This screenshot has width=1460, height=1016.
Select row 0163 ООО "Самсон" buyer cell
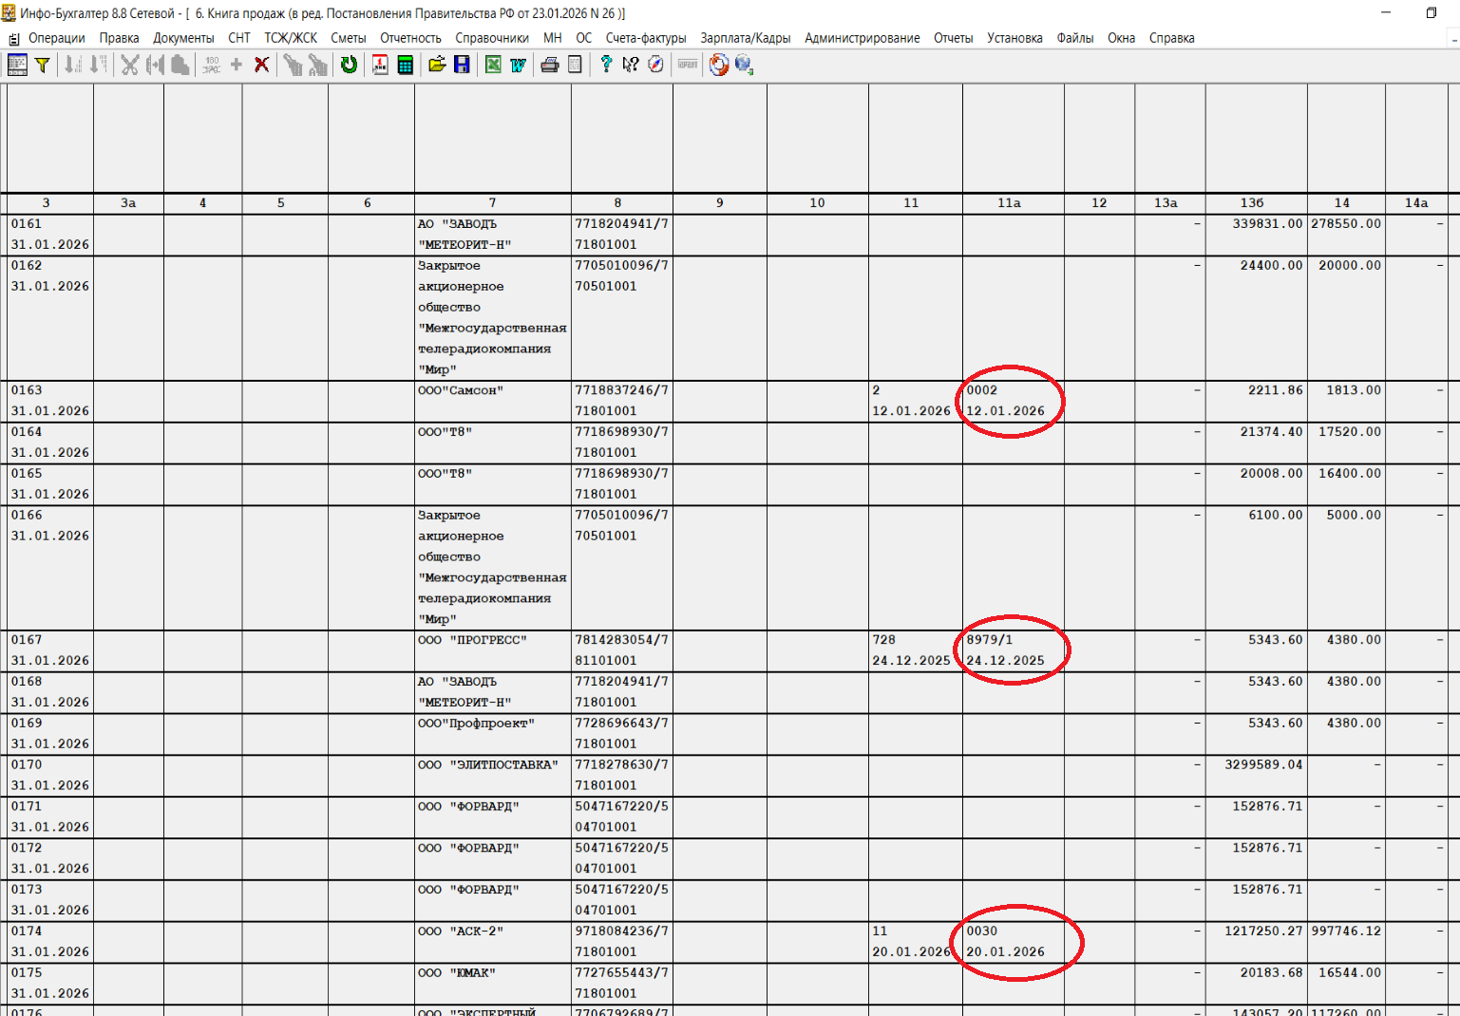click(492, 401)
